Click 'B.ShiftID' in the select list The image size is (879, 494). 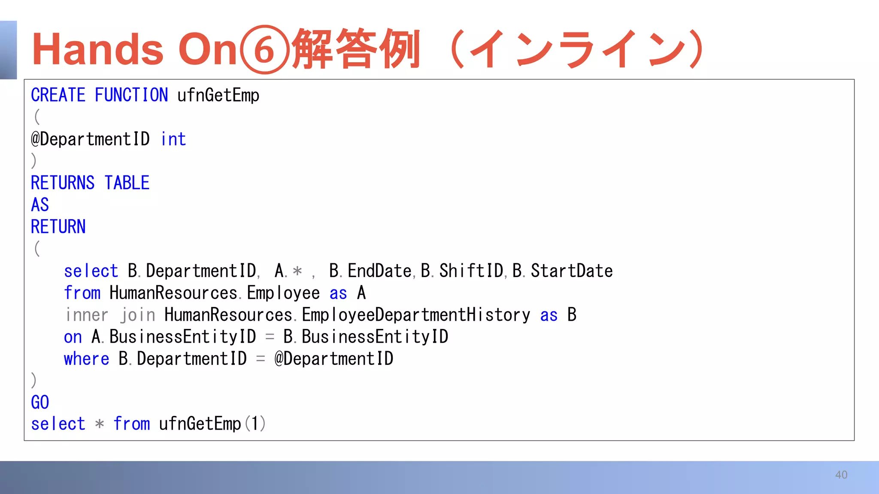pyautogui.click(x=462, y=271)
